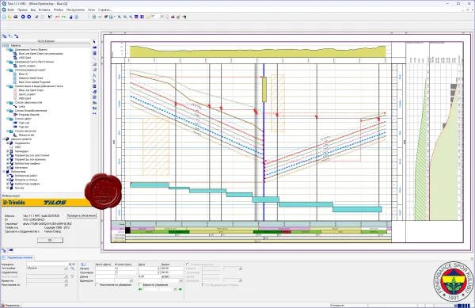Screen dimensions: 475x308
Task: Open the 'Инструменты' menu
Action: (x=76, y=10)
